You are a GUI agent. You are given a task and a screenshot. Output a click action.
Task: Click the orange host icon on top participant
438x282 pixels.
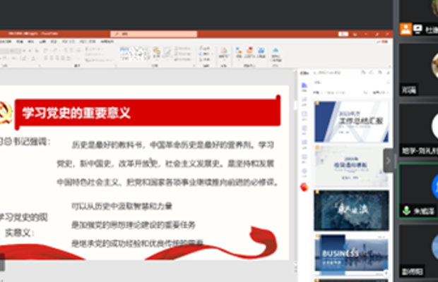click(406, 29)
